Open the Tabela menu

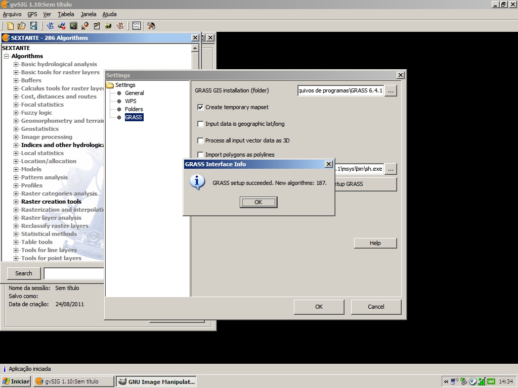pos(66,14)
